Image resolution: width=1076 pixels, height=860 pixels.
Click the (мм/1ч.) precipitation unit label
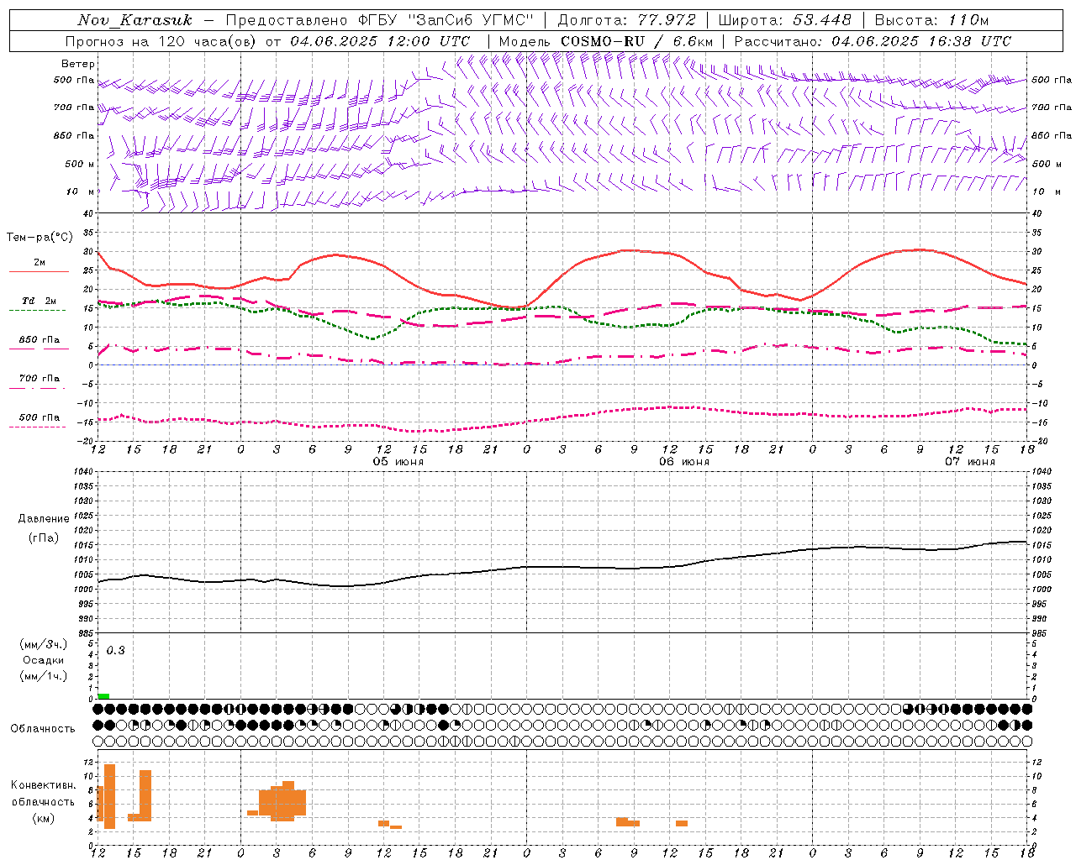[x=43, y=675]
